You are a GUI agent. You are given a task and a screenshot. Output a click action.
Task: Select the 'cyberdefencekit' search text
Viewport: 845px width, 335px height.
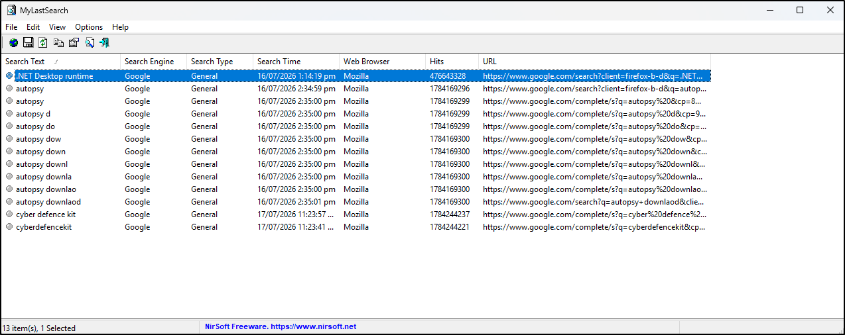coord(44,227)
